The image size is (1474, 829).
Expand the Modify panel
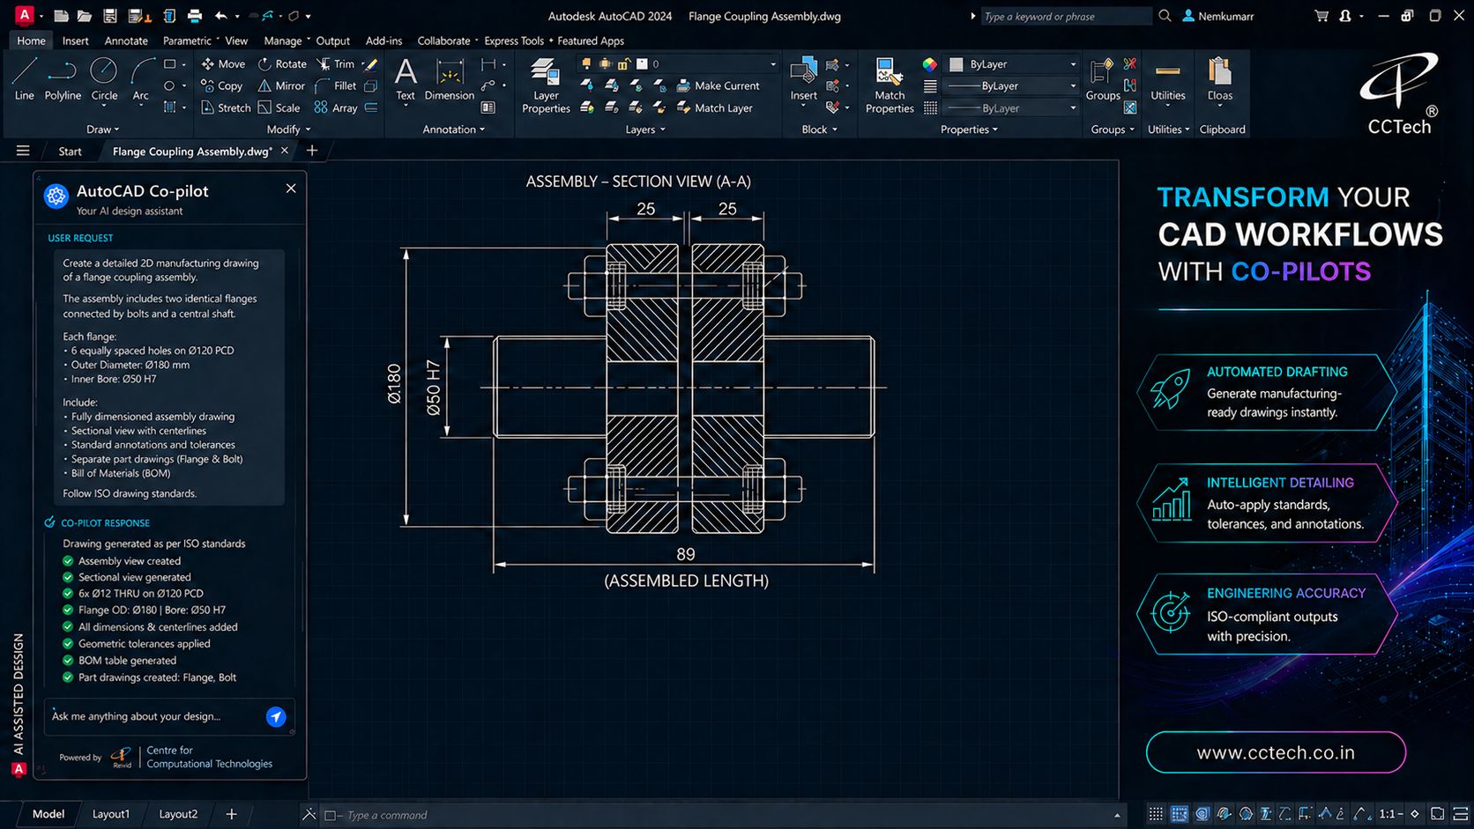288,130
